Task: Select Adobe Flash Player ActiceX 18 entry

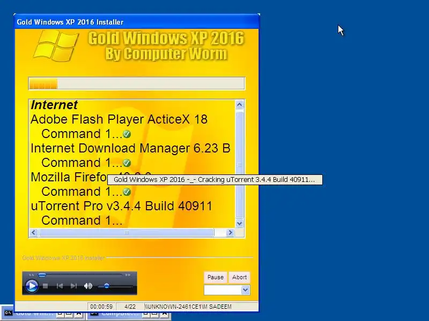Action: point(119,119)
